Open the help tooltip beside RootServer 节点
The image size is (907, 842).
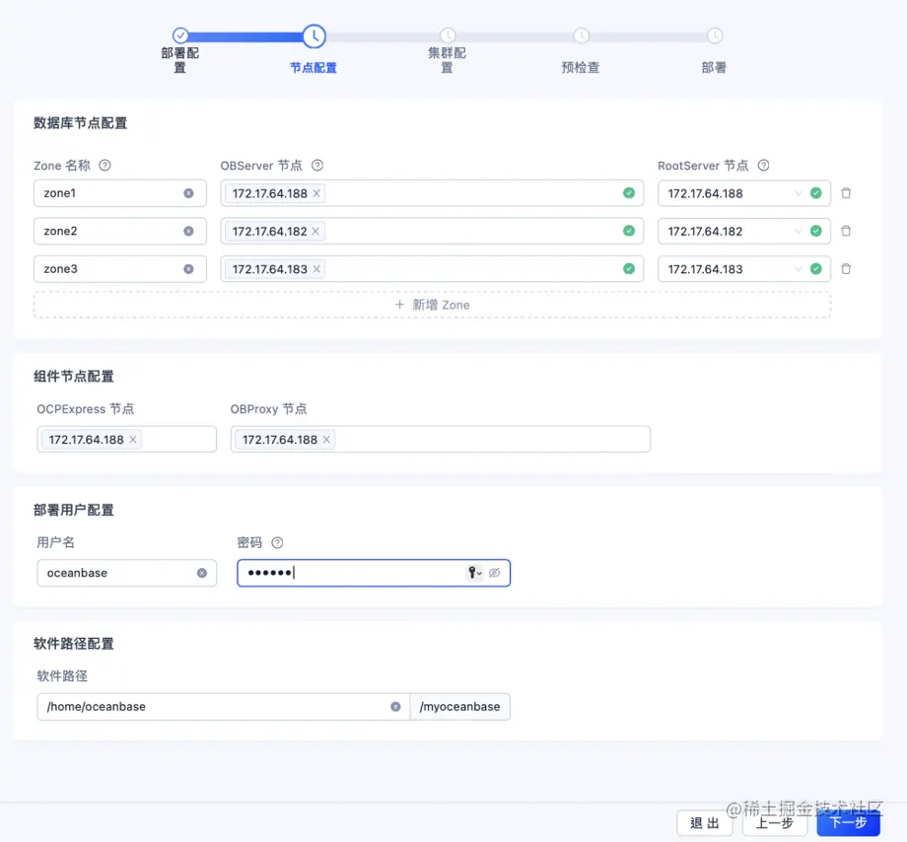click(763, 166)
